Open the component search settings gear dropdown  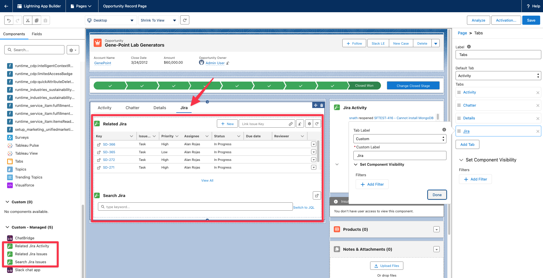point(73,50)
